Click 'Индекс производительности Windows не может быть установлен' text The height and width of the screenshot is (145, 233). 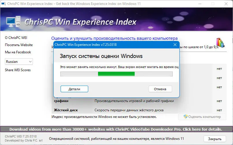(x=104, y=117)
